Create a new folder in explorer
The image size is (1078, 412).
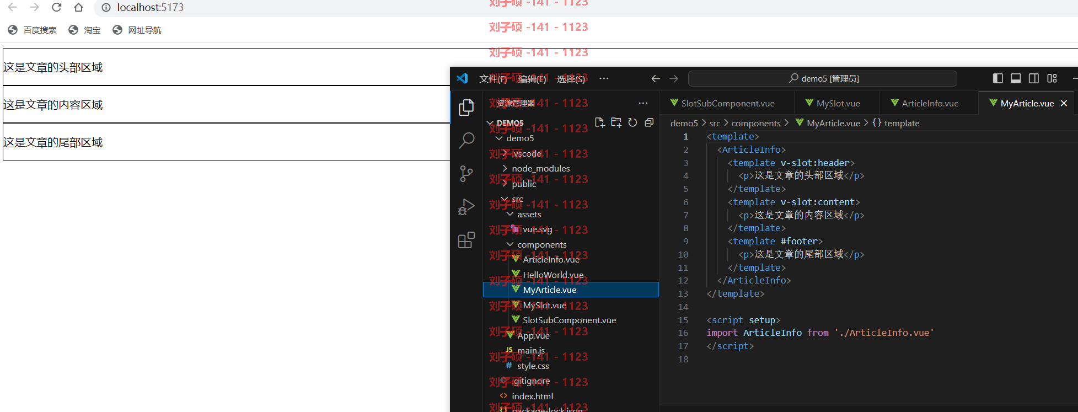(x=616, y=122)
